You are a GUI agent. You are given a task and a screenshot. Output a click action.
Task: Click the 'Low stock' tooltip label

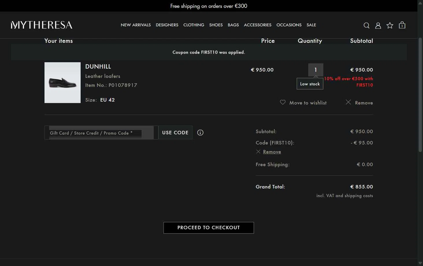pos(310,84)
